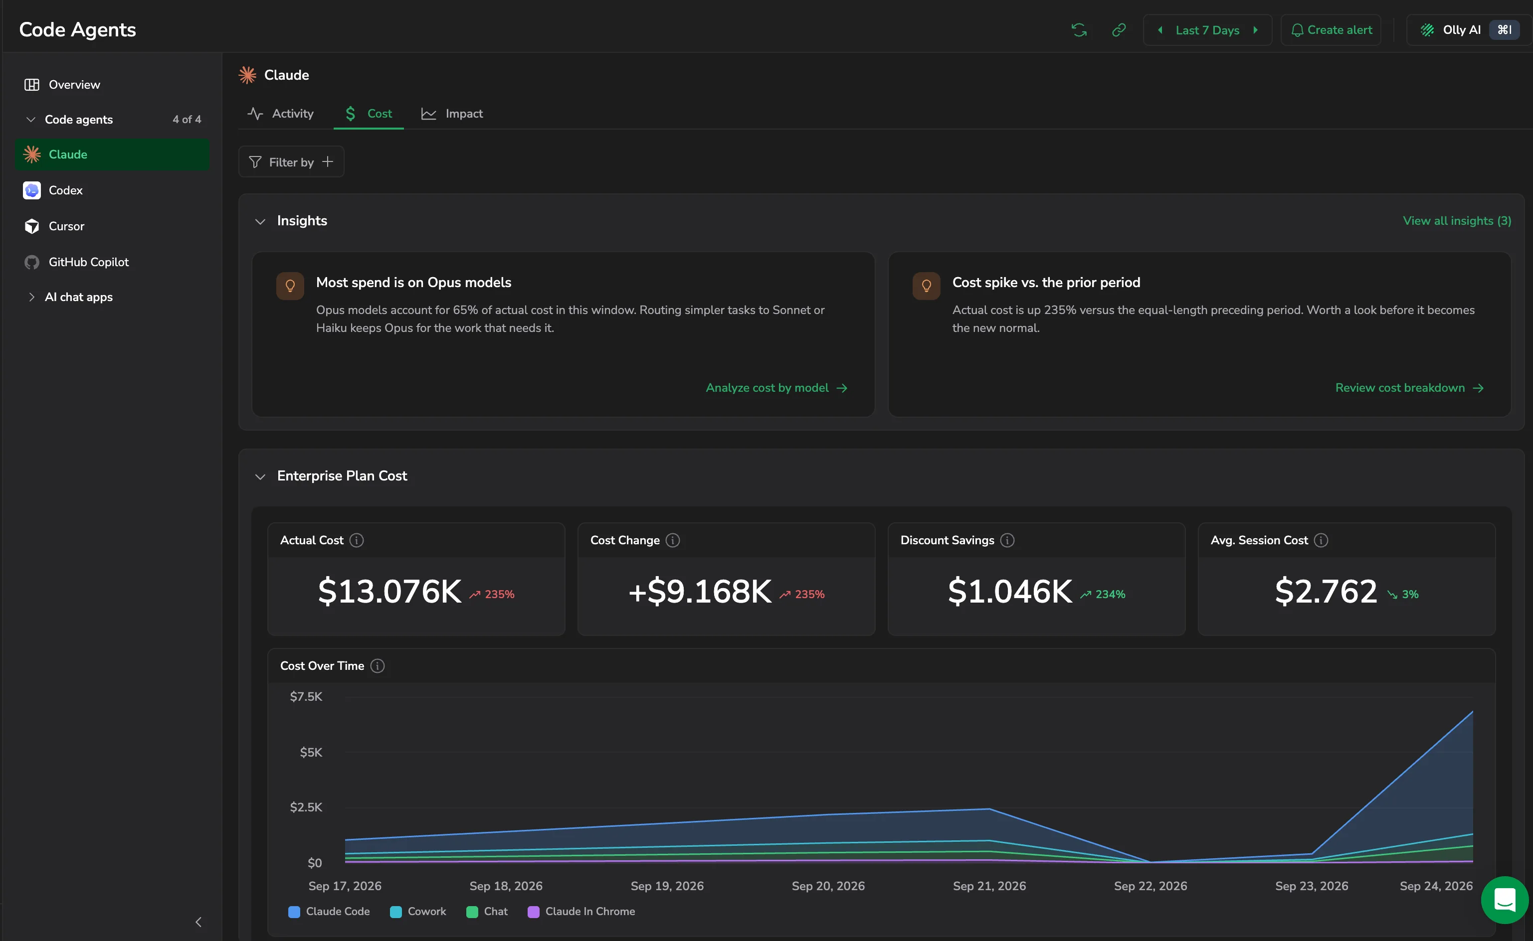Select Codex in the sidebar
The image size is (1533, 941).
tap(112, 190)
